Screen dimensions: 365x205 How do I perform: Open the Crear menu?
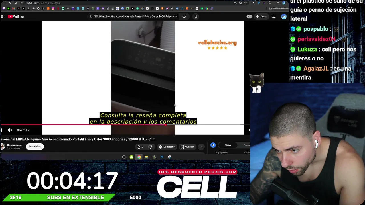tap(261, 17)
